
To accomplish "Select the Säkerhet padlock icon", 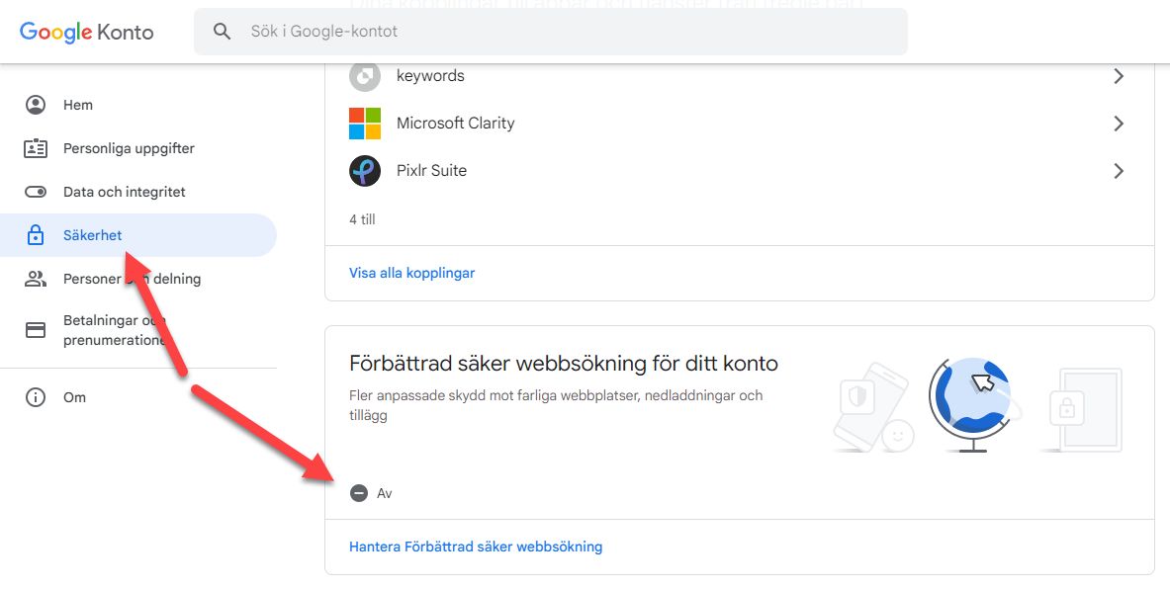I will click(x=36, y=234).
